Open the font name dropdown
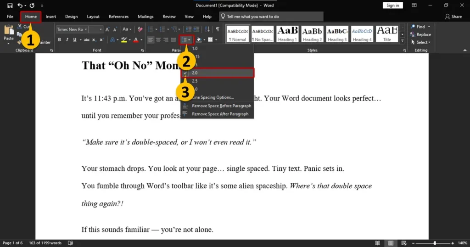Viewport: 470px width, 247px height. click(86, 29)
